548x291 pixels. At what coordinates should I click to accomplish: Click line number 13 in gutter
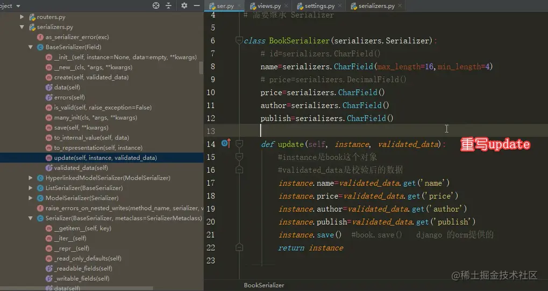[x=211, y=131]
